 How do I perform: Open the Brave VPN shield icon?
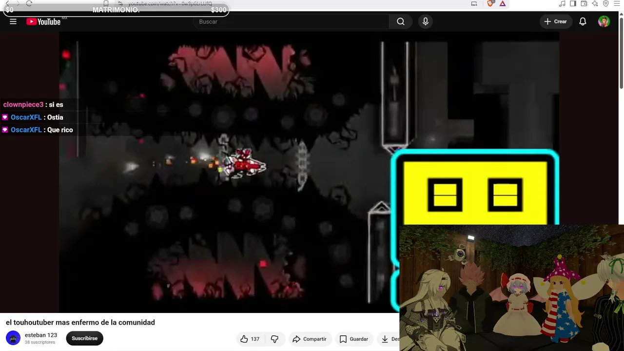pyautogui.click(x=606, y=3)
